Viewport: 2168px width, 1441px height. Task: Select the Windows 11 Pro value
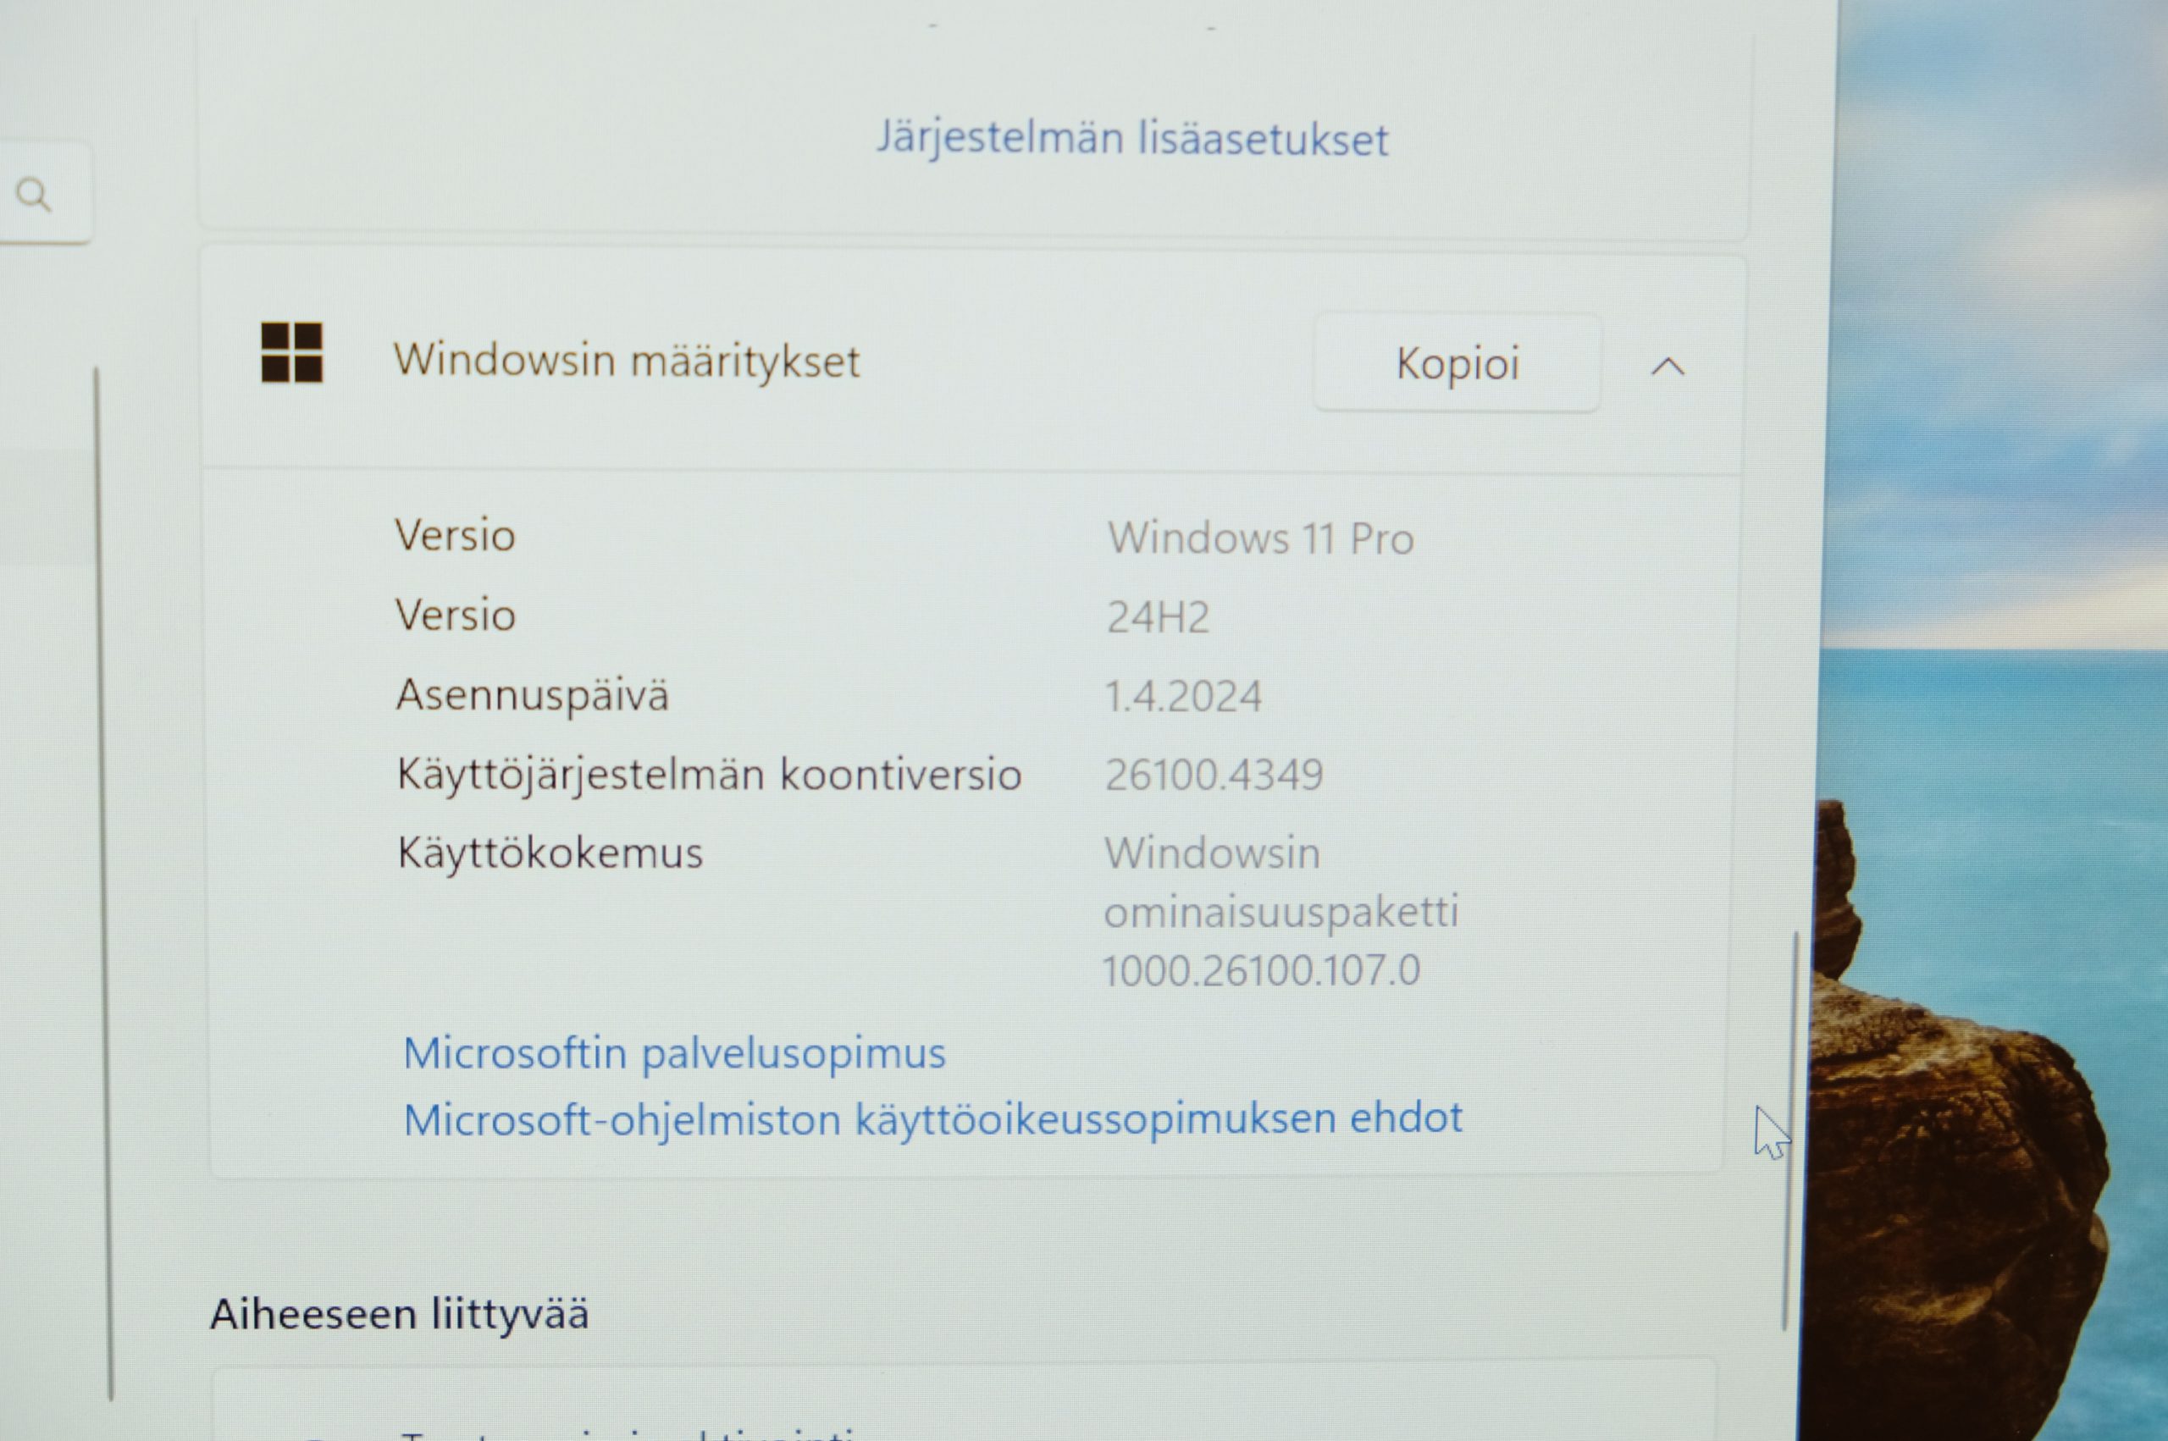(1260, 538)
